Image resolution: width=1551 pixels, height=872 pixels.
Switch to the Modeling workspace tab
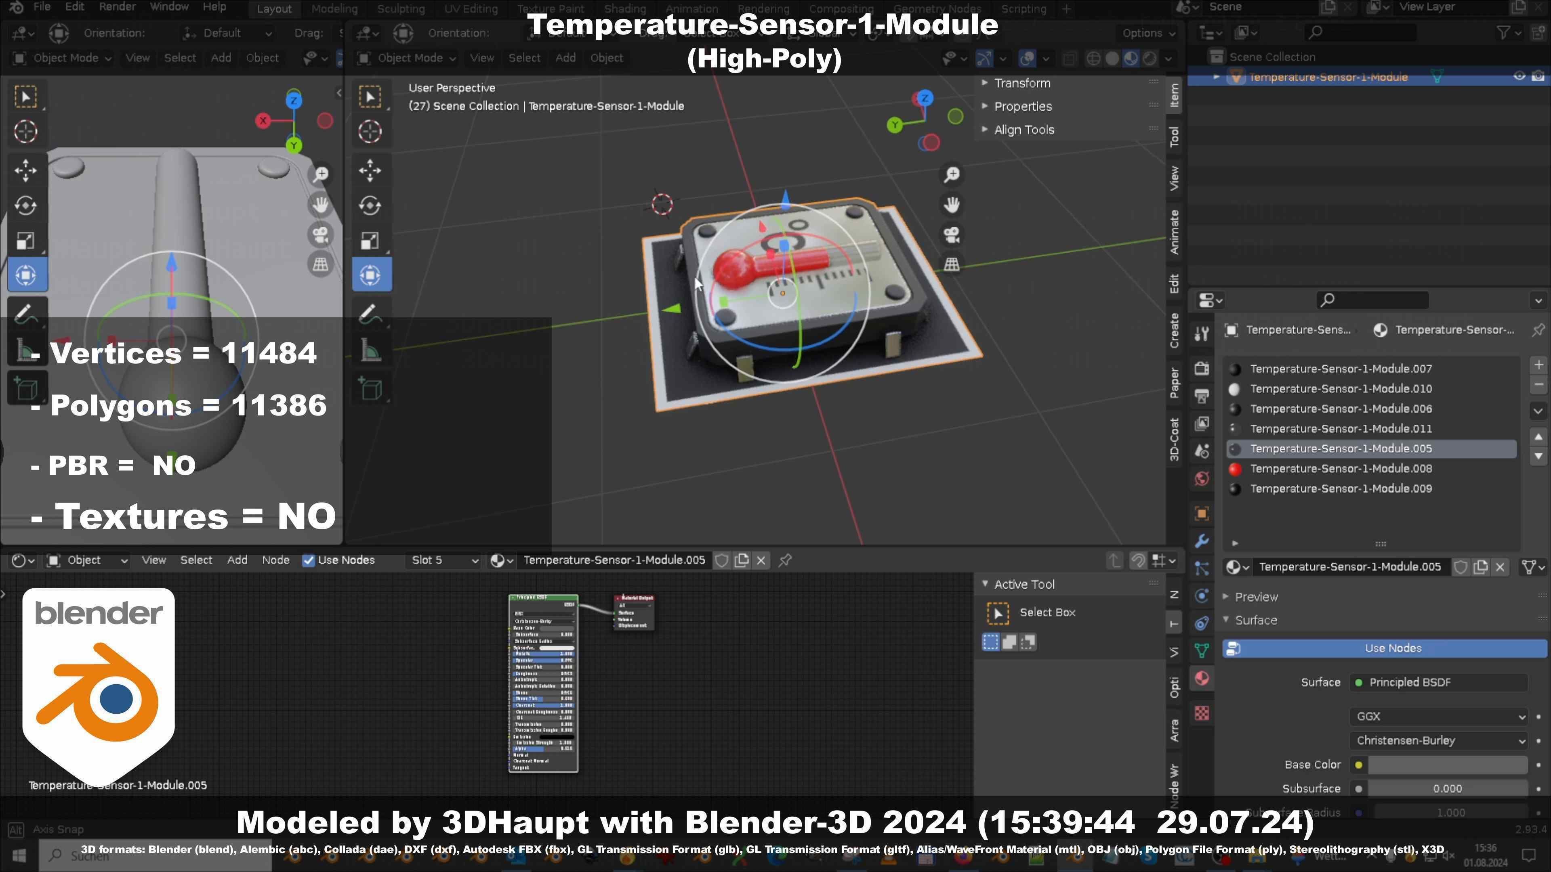(334, 9)
